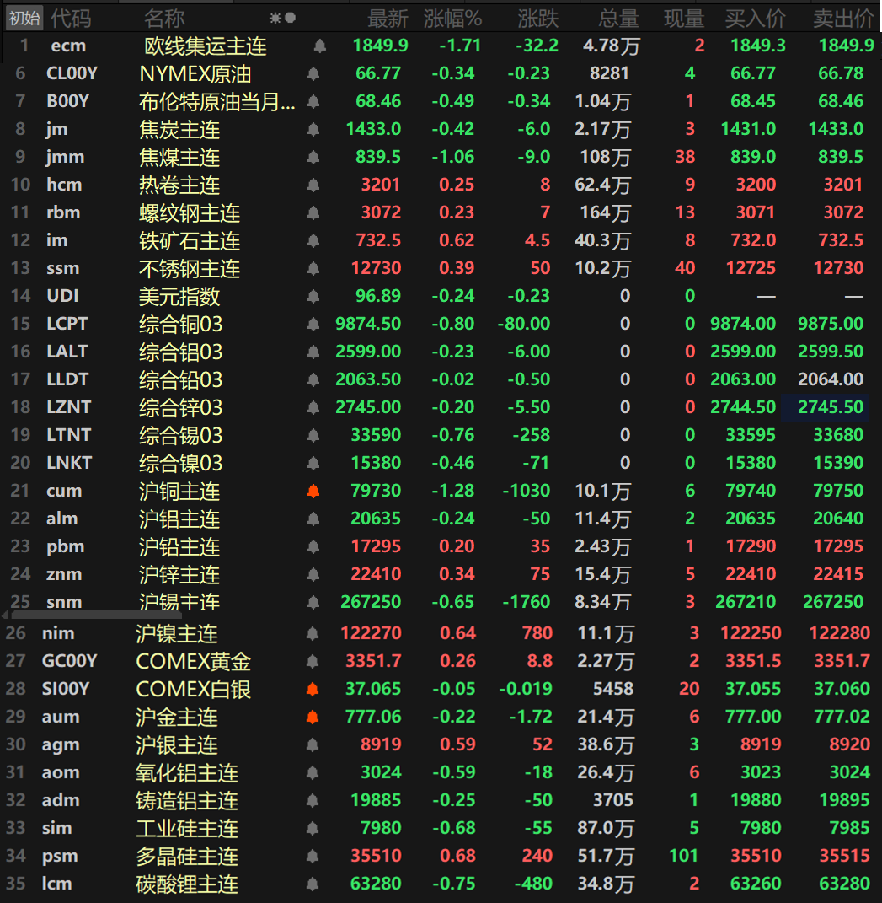The height and width of the screenshot is (903, 882).
Task: Select the 布伦特原油当月 row name
Action: click(x=217, y=102)
